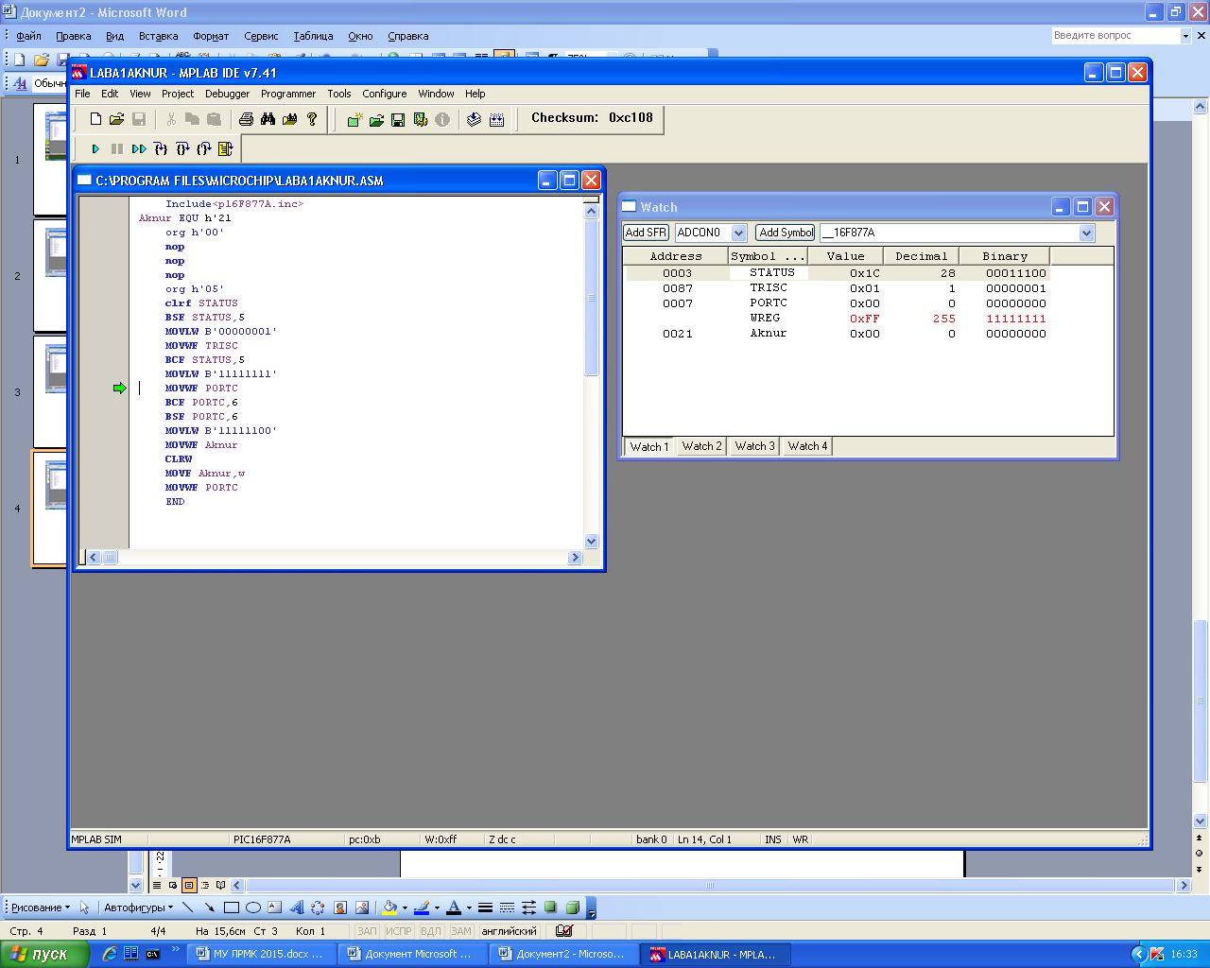This screenshot has height=968, width=1210.
Task: Toggle the ИСПР track changes indicator
Action: click(x=398, y=931)
